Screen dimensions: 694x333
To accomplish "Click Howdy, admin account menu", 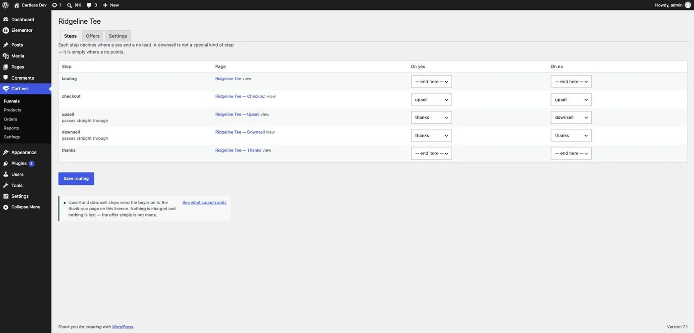I will click(673, 5).
